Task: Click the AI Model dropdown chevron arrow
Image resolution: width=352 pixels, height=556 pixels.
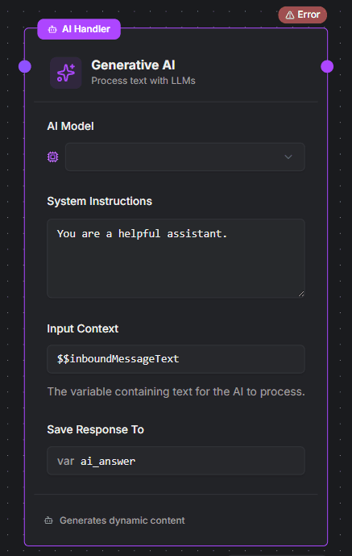Action: click(288, 157)
